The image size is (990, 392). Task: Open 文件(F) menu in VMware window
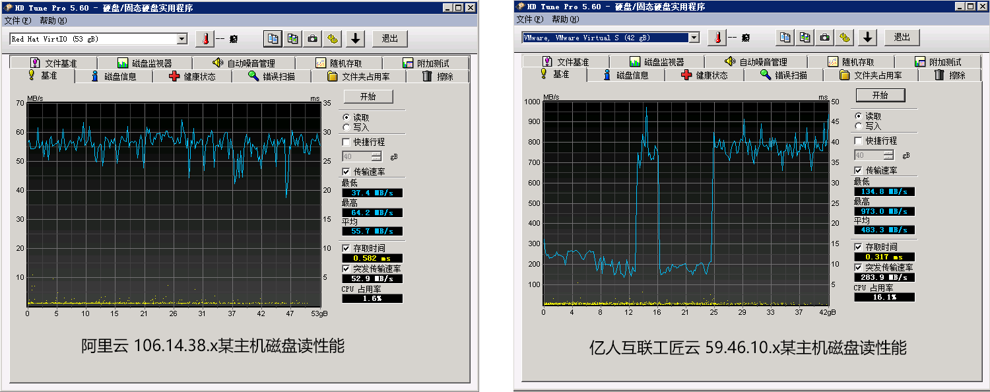coord(530,19)
